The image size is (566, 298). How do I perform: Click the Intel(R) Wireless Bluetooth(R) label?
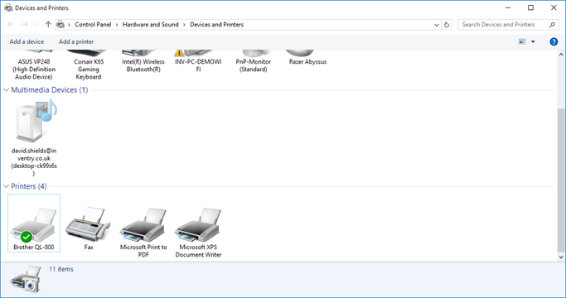[143, 65]
